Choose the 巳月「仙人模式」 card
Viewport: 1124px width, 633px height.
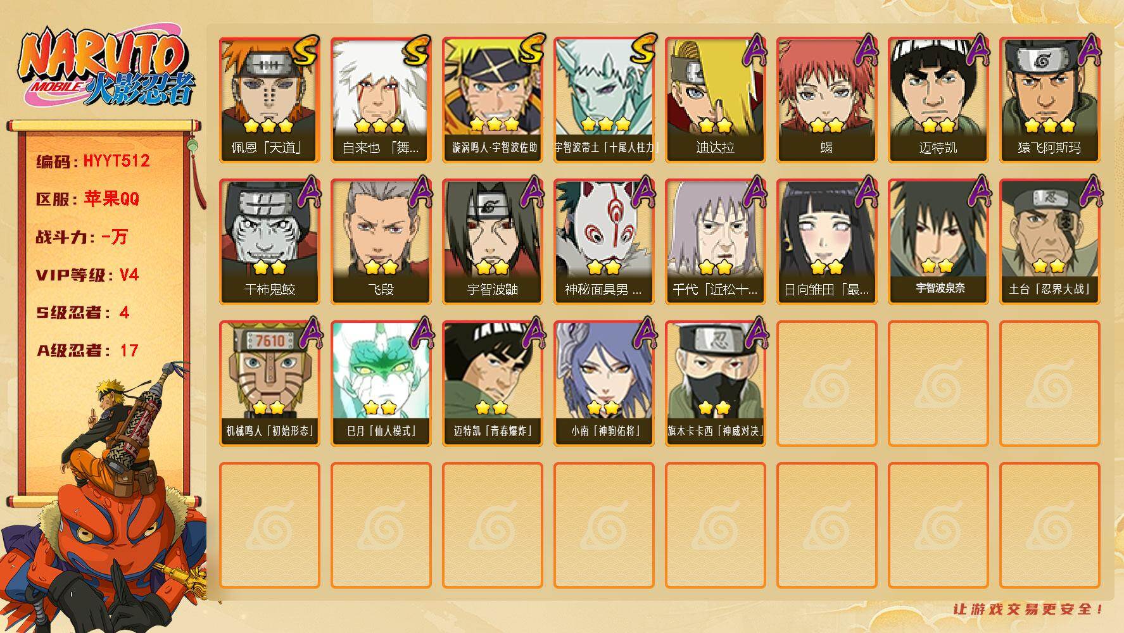click(381, 383)
